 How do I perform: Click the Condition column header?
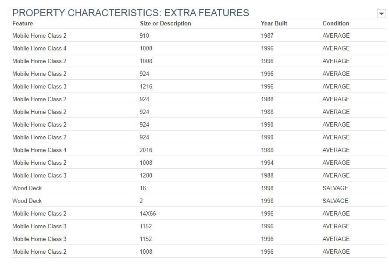[x=335, y=23]
